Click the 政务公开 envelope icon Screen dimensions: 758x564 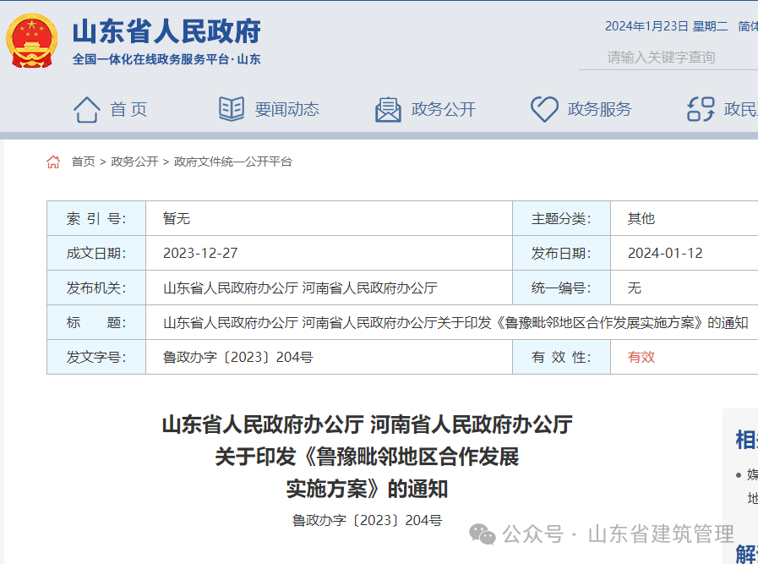(x=387, y=108)
